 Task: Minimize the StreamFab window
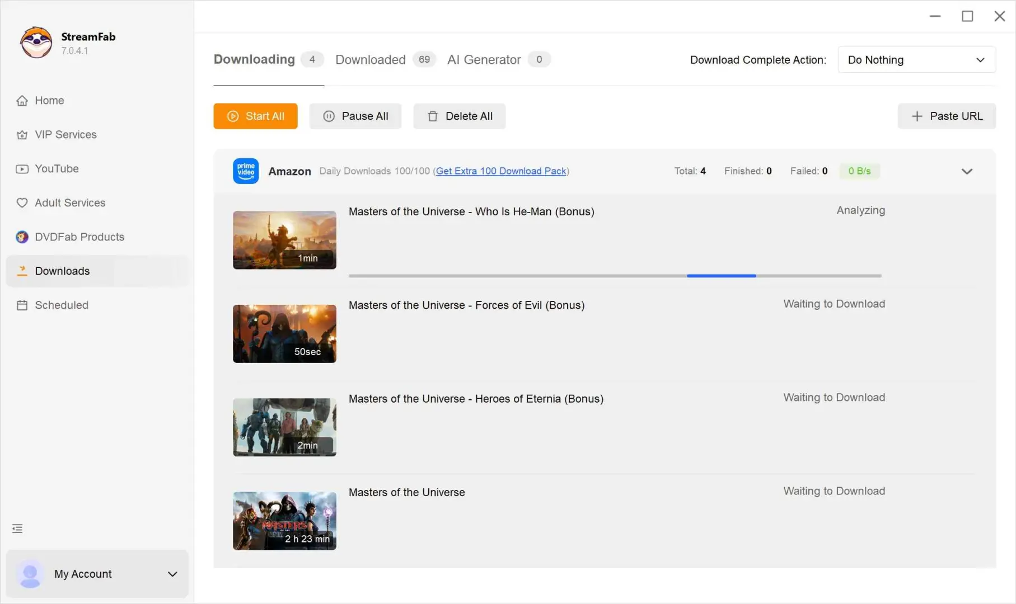(935, 16)
